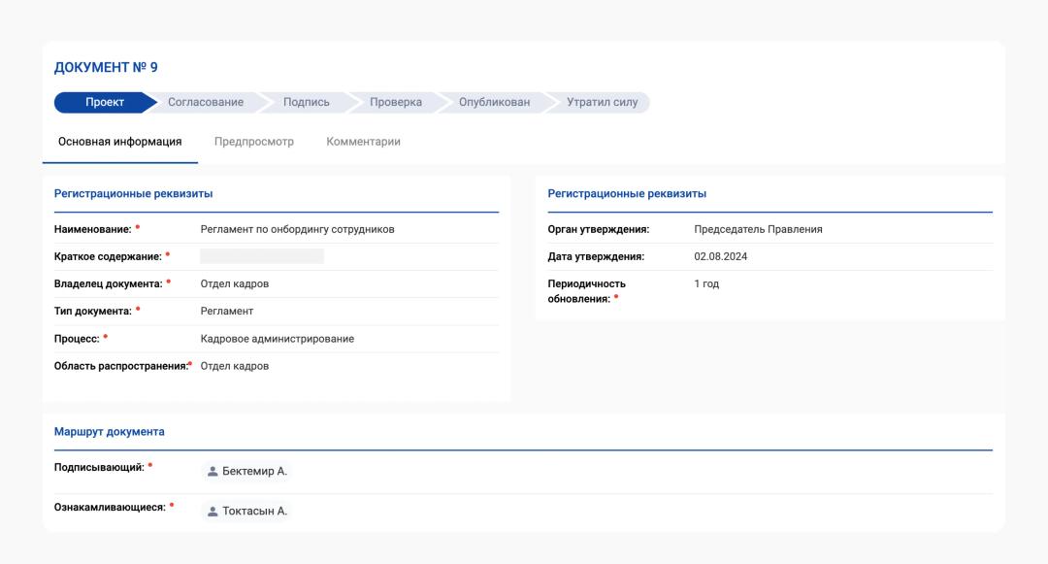Select the Утратил силу stage
Viewport: 1048px width, 564px height.
point(602,102)
